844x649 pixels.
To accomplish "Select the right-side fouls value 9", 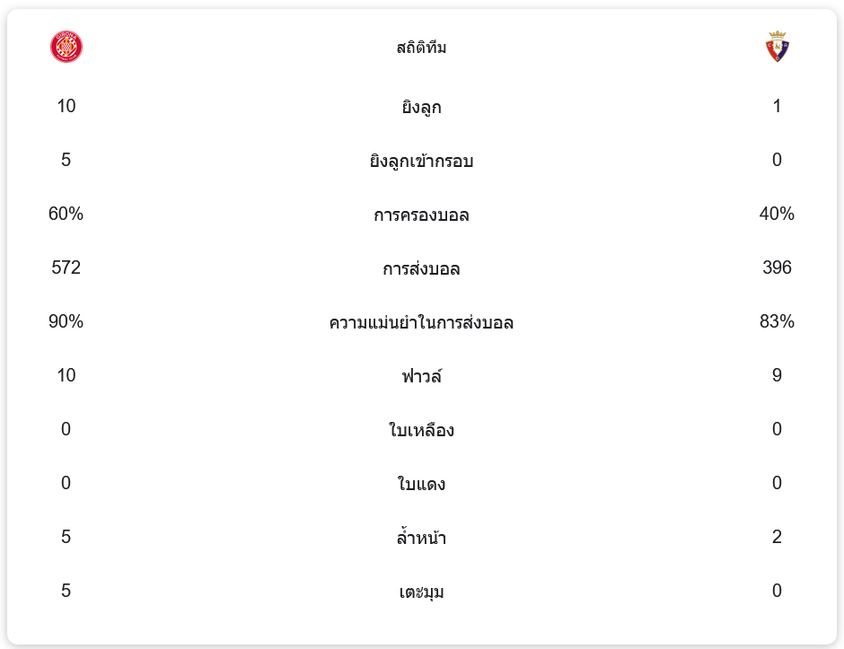I will click(x=777, y=375).
